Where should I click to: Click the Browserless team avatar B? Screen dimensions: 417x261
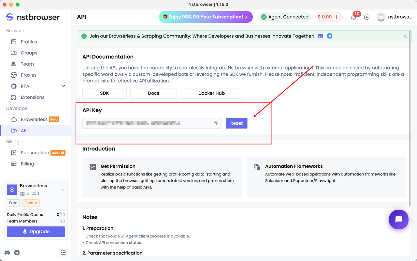[12, 190]
